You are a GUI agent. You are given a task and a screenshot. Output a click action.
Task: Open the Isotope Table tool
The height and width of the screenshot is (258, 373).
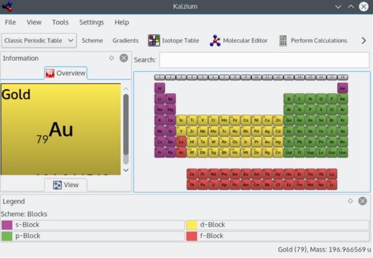click(173, 40)
